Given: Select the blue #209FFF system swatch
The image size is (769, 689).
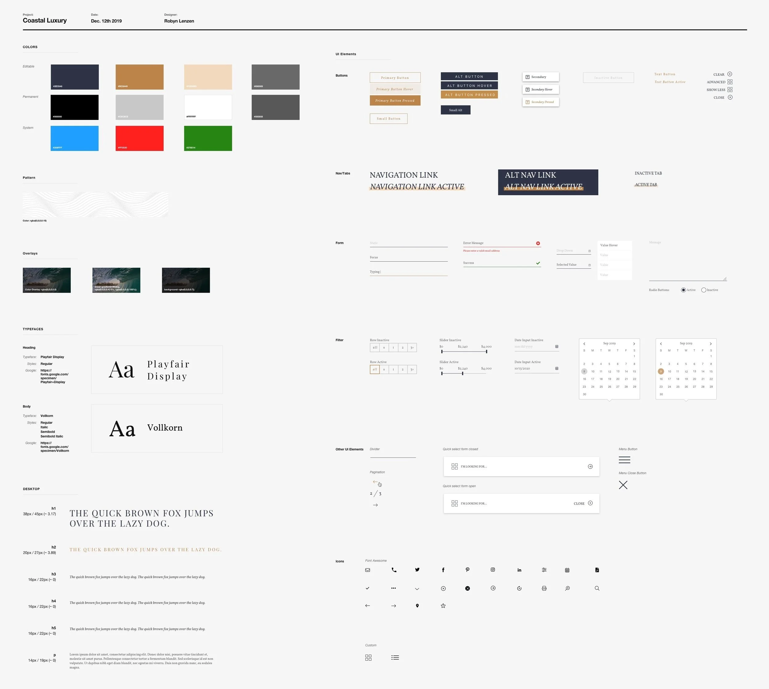Looking at the screenshot, I should click(75, 138).
